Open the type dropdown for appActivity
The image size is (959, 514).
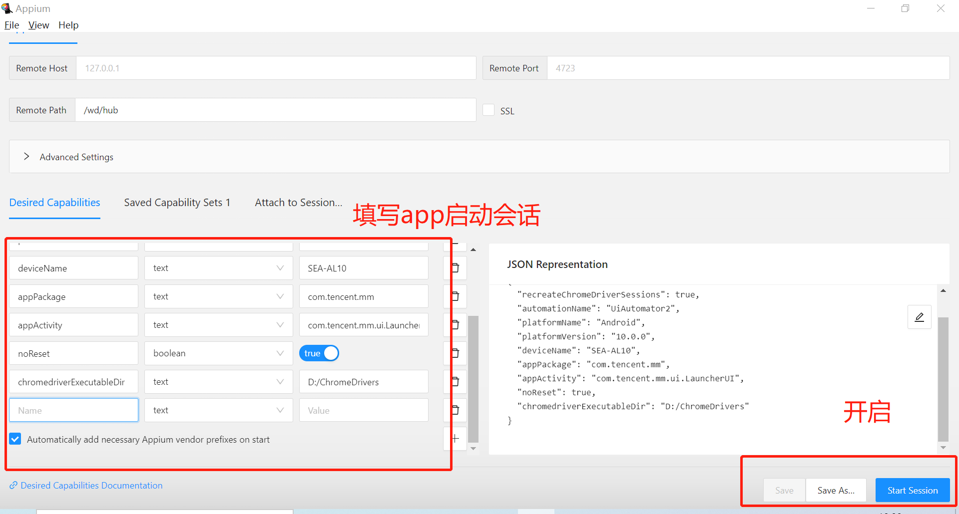click(x=218, y=325)
